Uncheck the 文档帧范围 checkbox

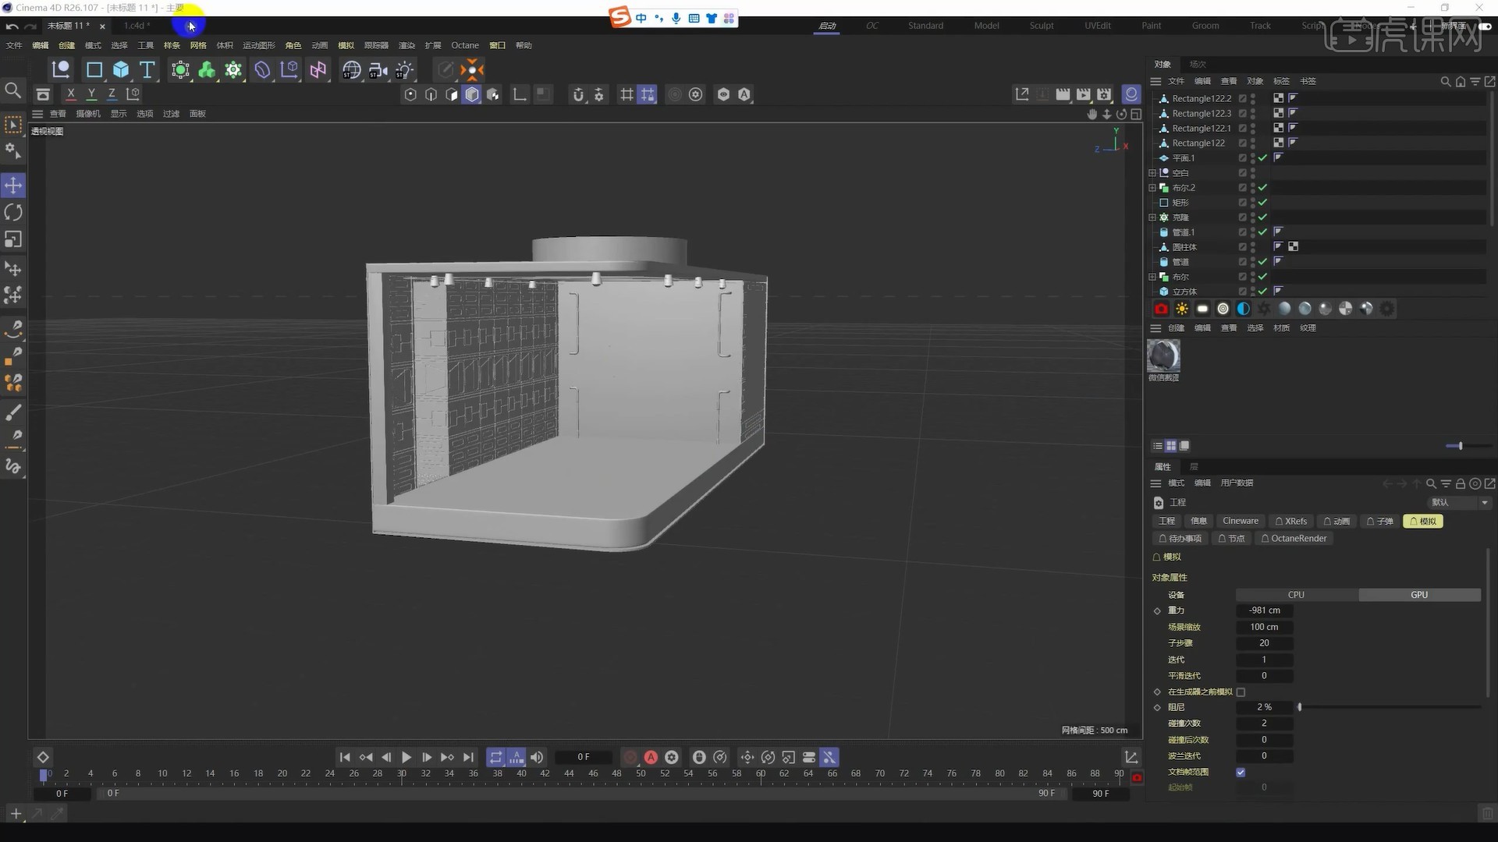click(1241, 772)
